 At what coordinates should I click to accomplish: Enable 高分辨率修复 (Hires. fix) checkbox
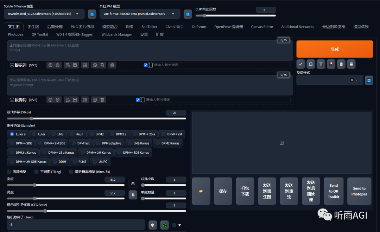coord(71,172)
